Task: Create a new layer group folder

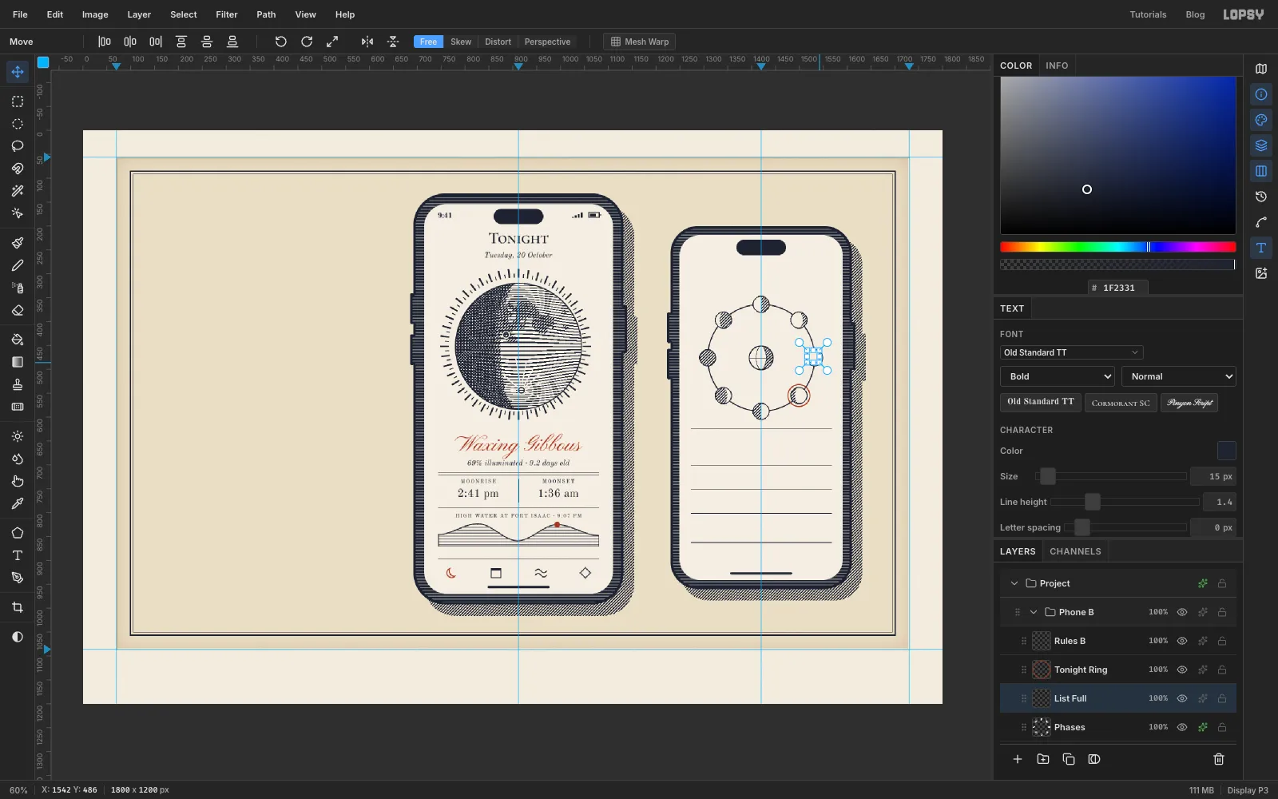Action: coord(1043,759)
